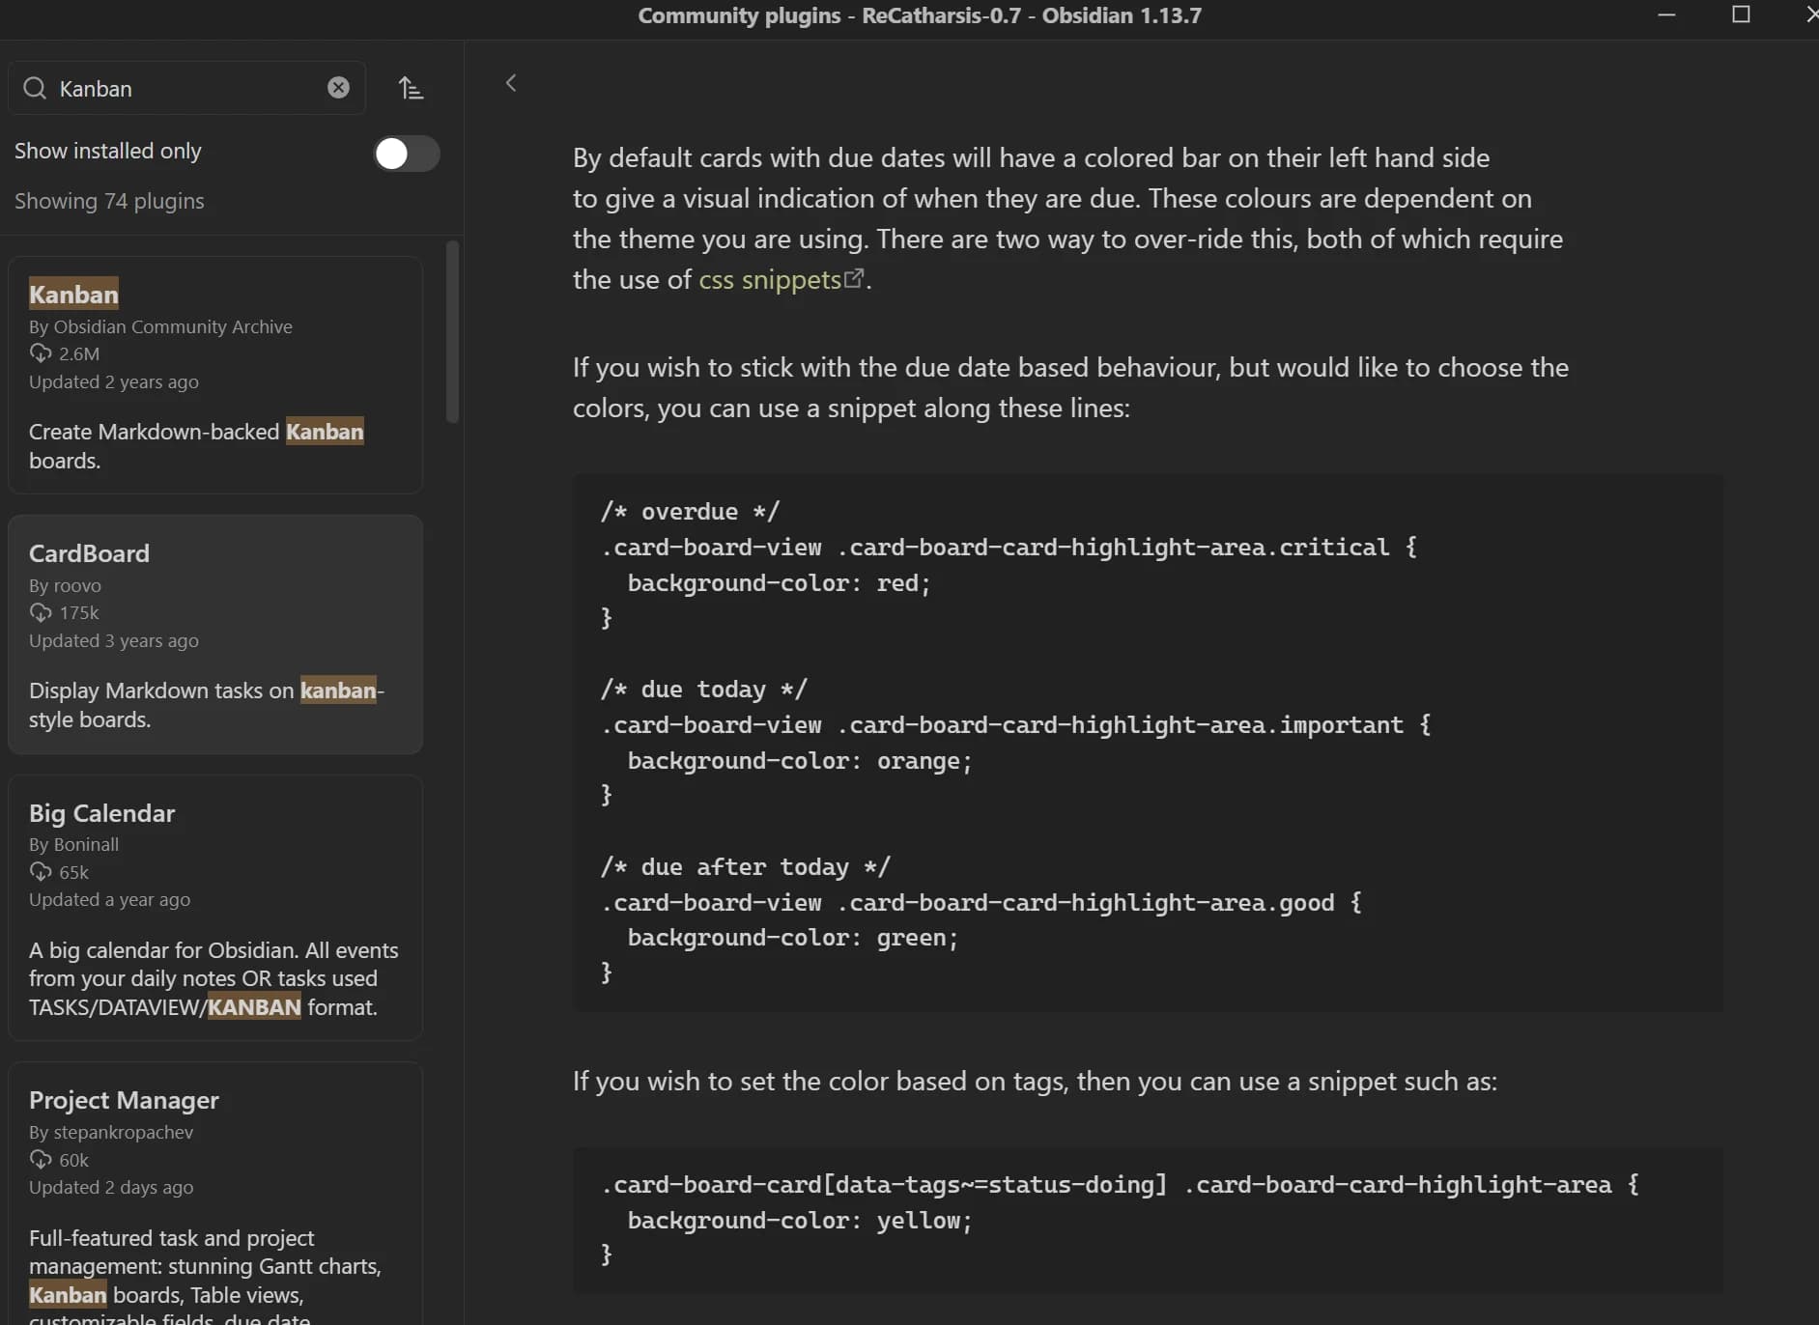Click 'By Boninall' author text
1819x1325 pixels.
(73, 844)
